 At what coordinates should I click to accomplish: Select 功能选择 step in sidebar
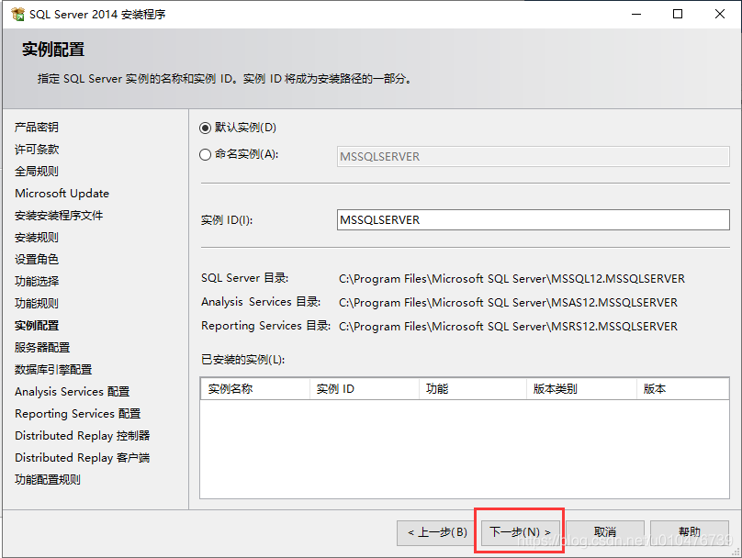[x=37, y=282]
